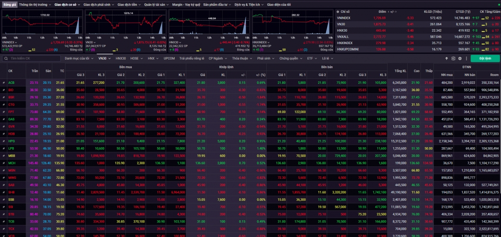
Task: Open ACB stock ticker link
Action: point(11,83)
